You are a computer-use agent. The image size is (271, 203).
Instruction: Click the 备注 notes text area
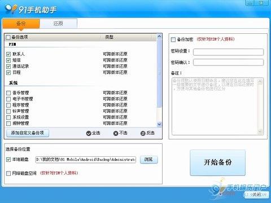215,106
